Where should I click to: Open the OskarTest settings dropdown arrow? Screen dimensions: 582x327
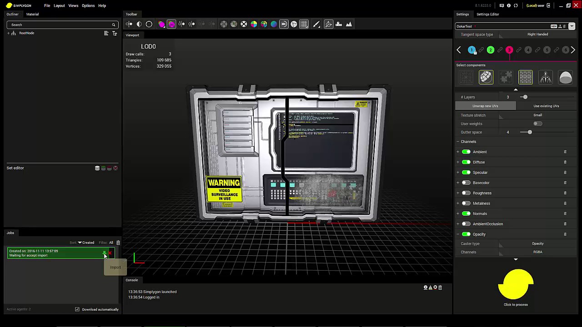pyautogui.click(x=572, y=26)
